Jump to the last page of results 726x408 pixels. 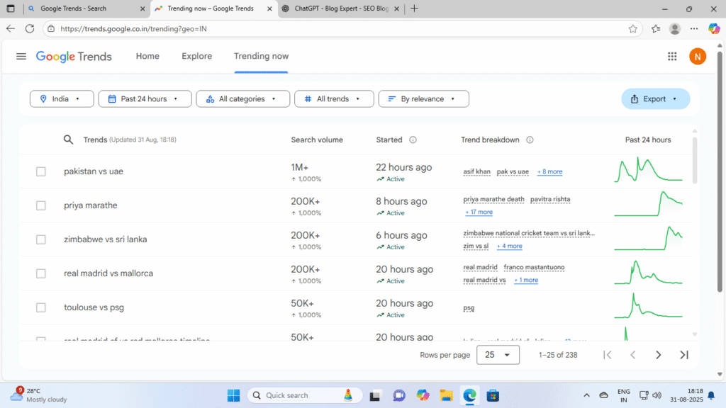[683, 355]
